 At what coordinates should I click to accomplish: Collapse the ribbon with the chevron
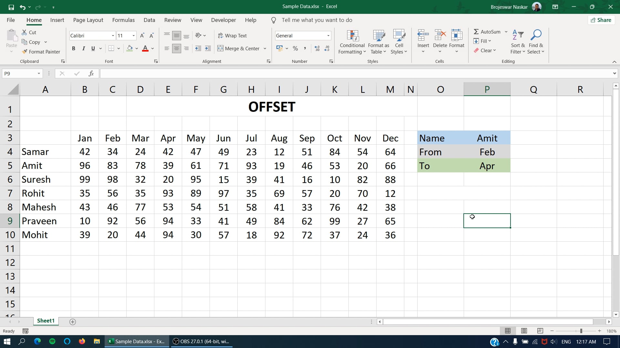614,62
